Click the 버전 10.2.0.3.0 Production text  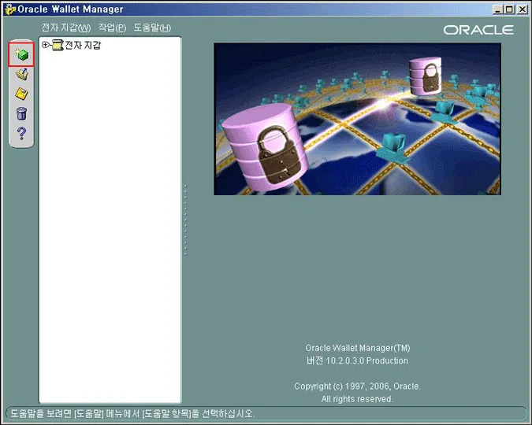(357, 360)
